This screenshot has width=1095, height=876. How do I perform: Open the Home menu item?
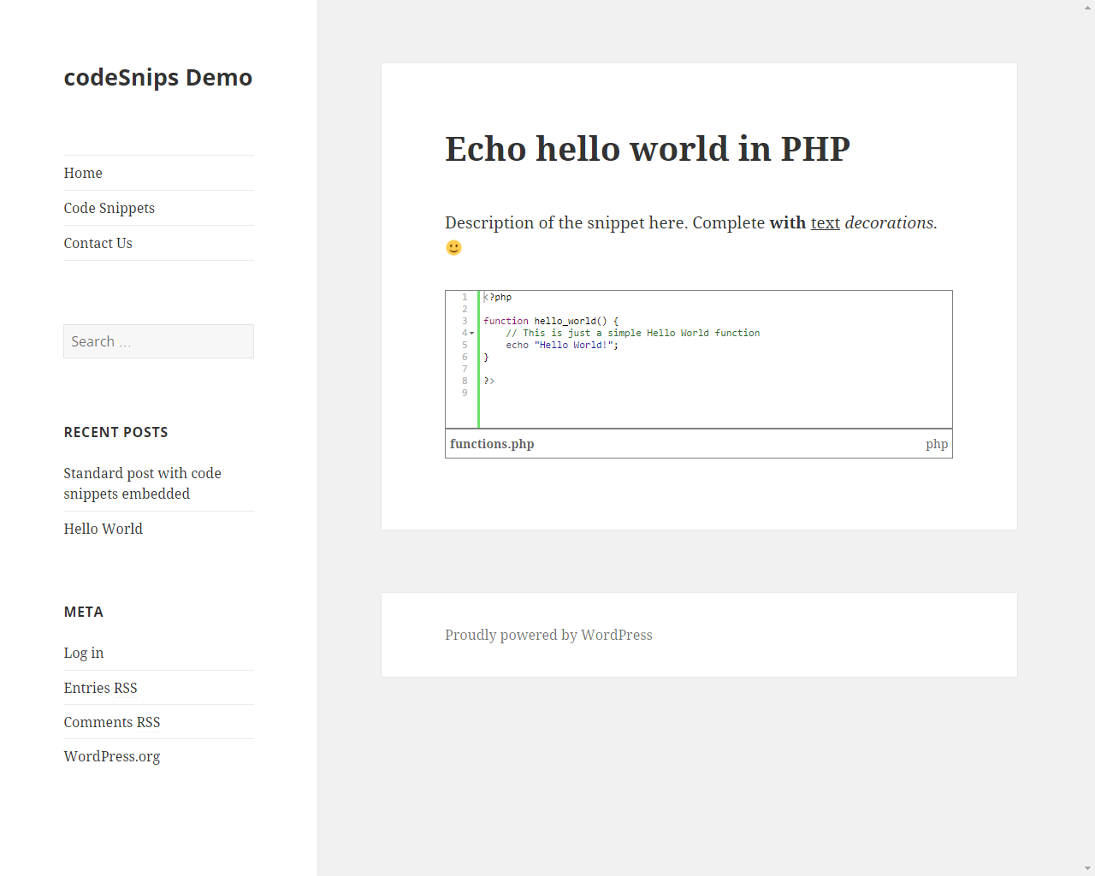pyautogui.click(x=83, y=173)
